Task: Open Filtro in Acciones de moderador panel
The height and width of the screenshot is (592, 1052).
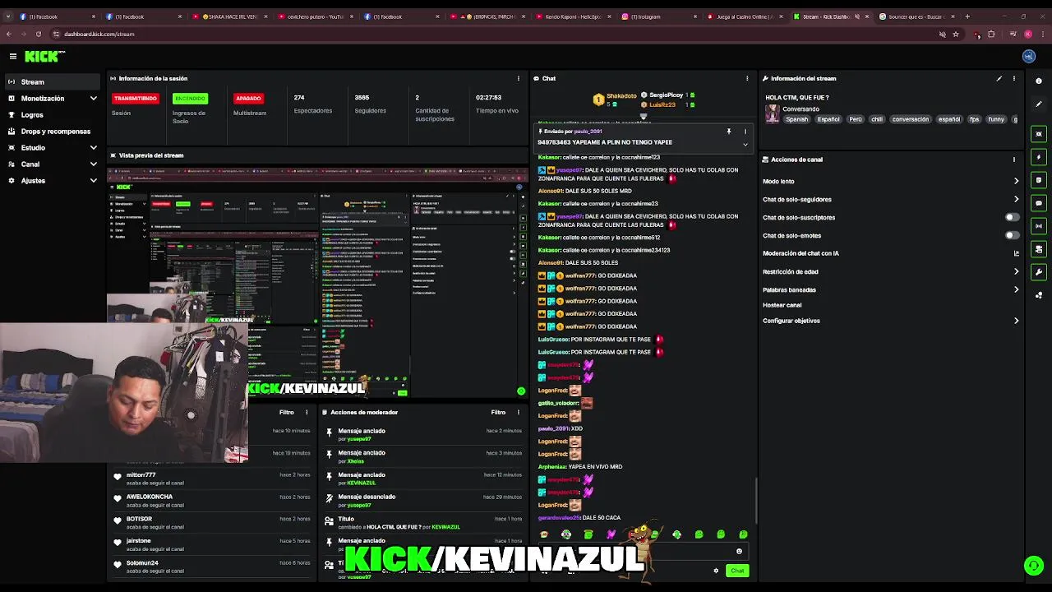Action: [498, 413]
